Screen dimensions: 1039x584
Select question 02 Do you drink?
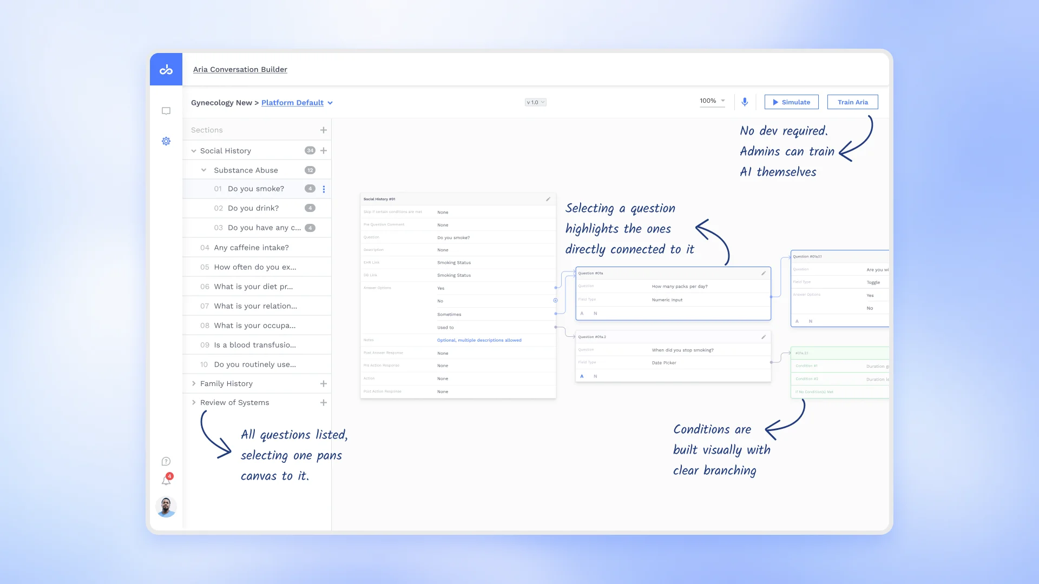pyautogui.click(x=257, y=208)
